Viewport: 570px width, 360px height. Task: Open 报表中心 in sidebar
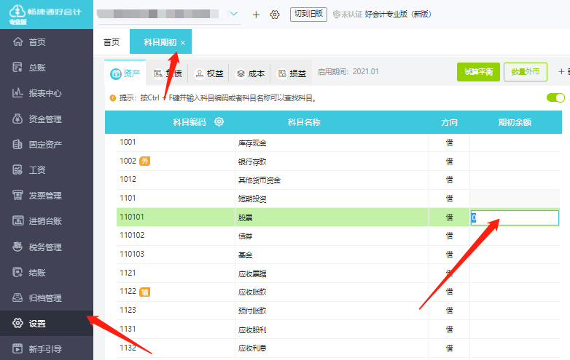[47, 93]
